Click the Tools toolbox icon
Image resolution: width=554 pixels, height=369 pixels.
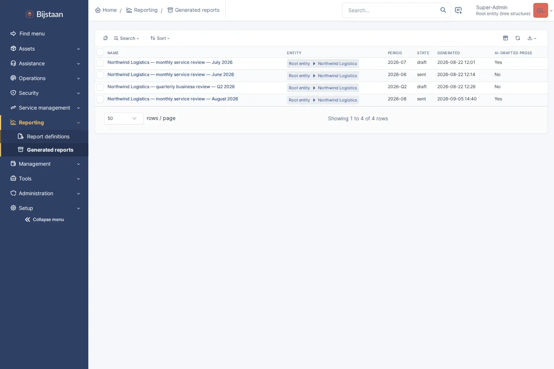click(13, 178)
